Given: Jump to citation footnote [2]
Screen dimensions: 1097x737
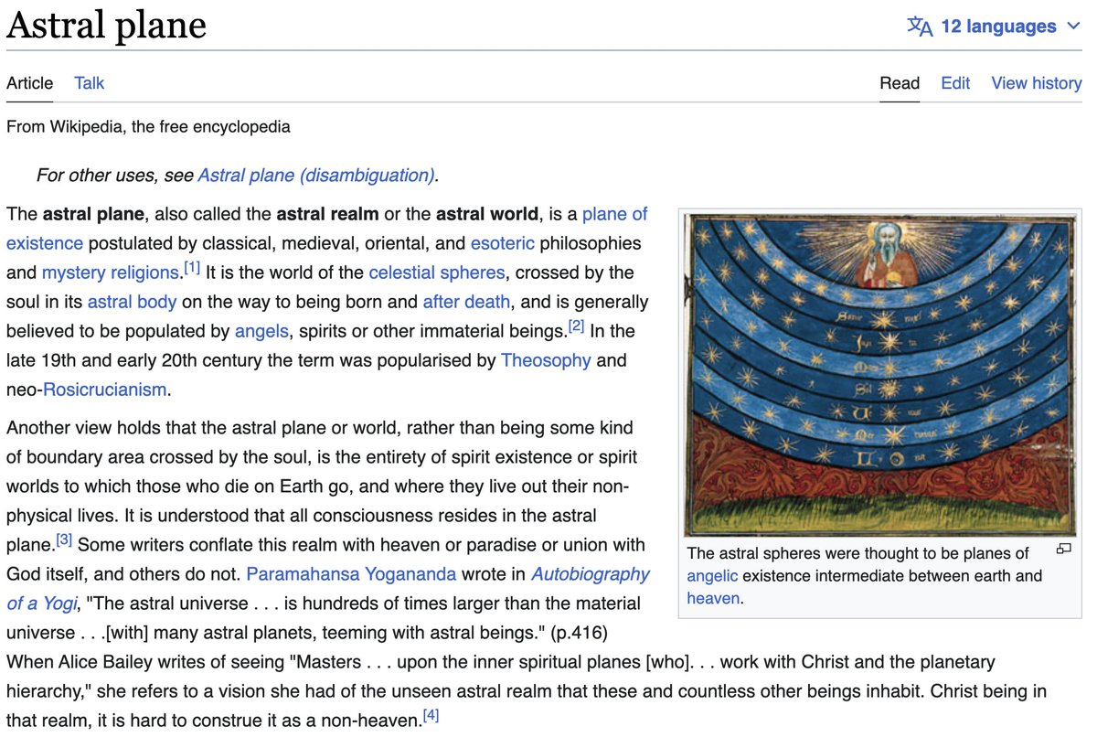Looking at the screenshot, I should click(x=576, y=326).
